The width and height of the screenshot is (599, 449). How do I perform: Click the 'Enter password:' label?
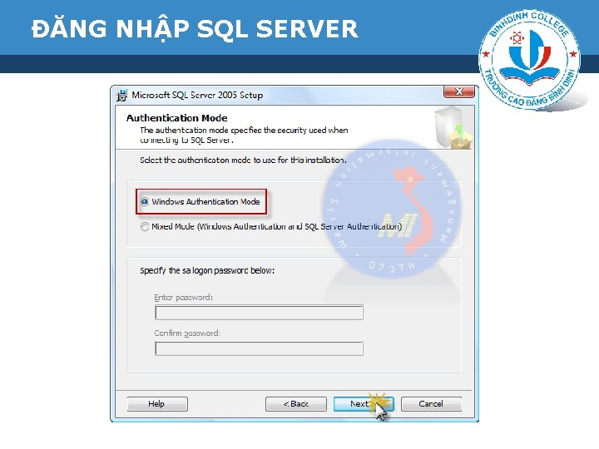[x=183, y=298]
